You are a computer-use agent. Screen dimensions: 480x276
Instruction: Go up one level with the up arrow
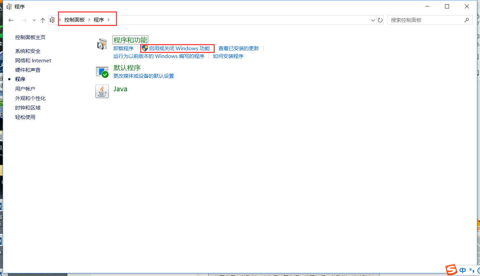pos(42,20)
